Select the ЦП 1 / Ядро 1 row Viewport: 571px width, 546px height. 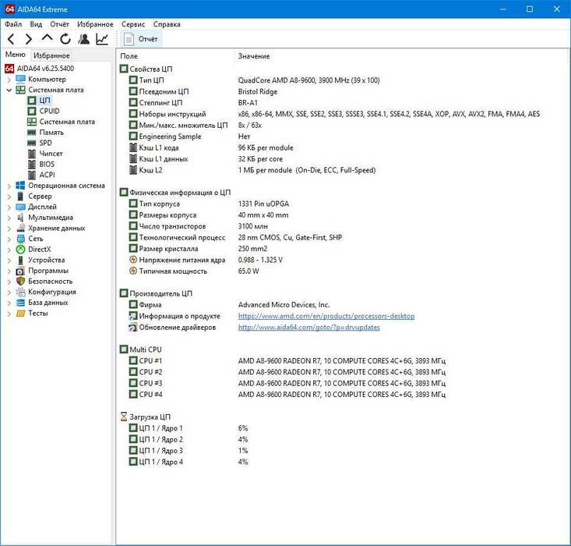341,427
